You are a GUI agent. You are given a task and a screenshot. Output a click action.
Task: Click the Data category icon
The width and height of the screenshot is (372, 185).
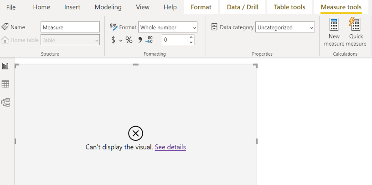coord(214,27)
